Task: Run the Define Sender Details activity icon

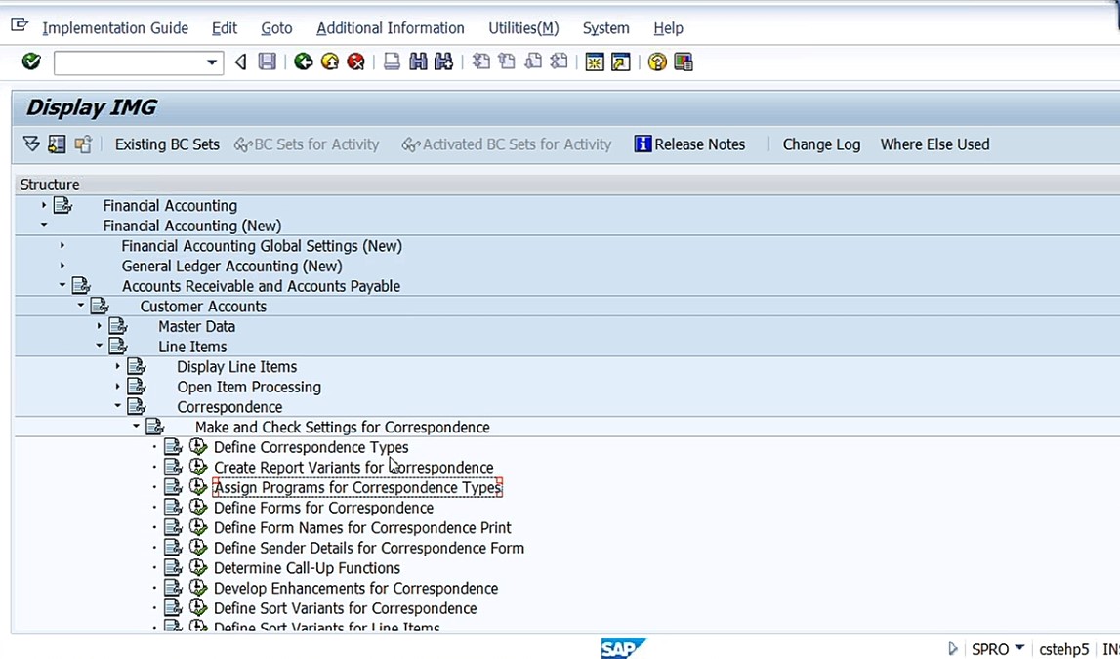Action: coord(198,548)
